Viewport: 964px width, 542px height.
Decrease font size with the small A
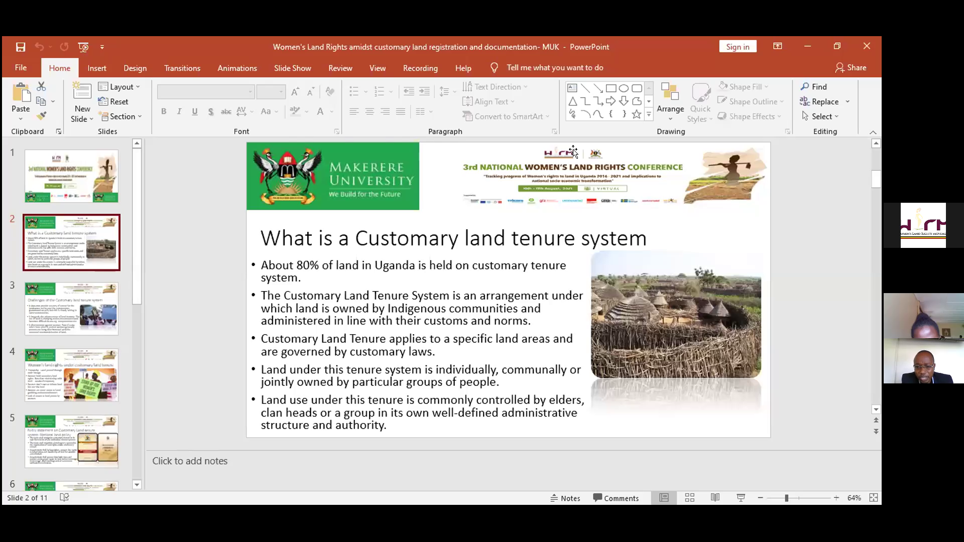(x=311, y=91)
